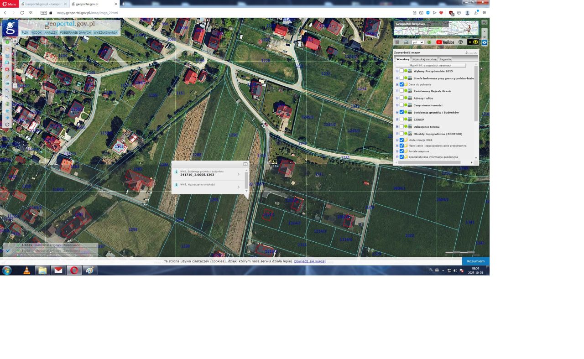Screen dimensions: 584x359
Task: Expand the Uzbrojenie terenu layer tree
Action: tap(397, 127)
